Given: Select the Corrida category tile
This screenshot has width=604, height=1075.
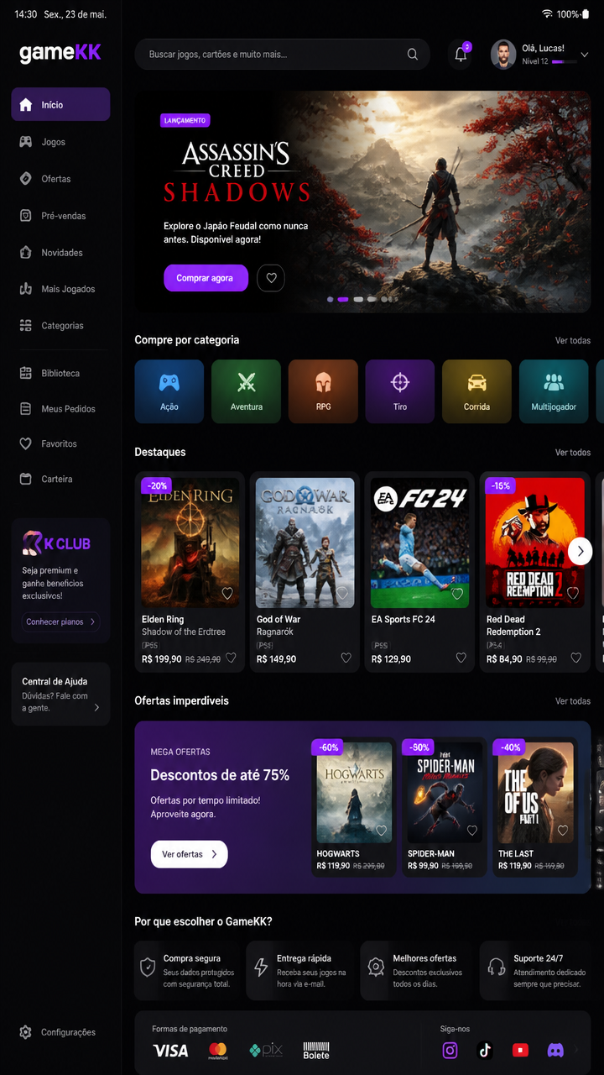Looking at the screenshot, I should 476,391.
